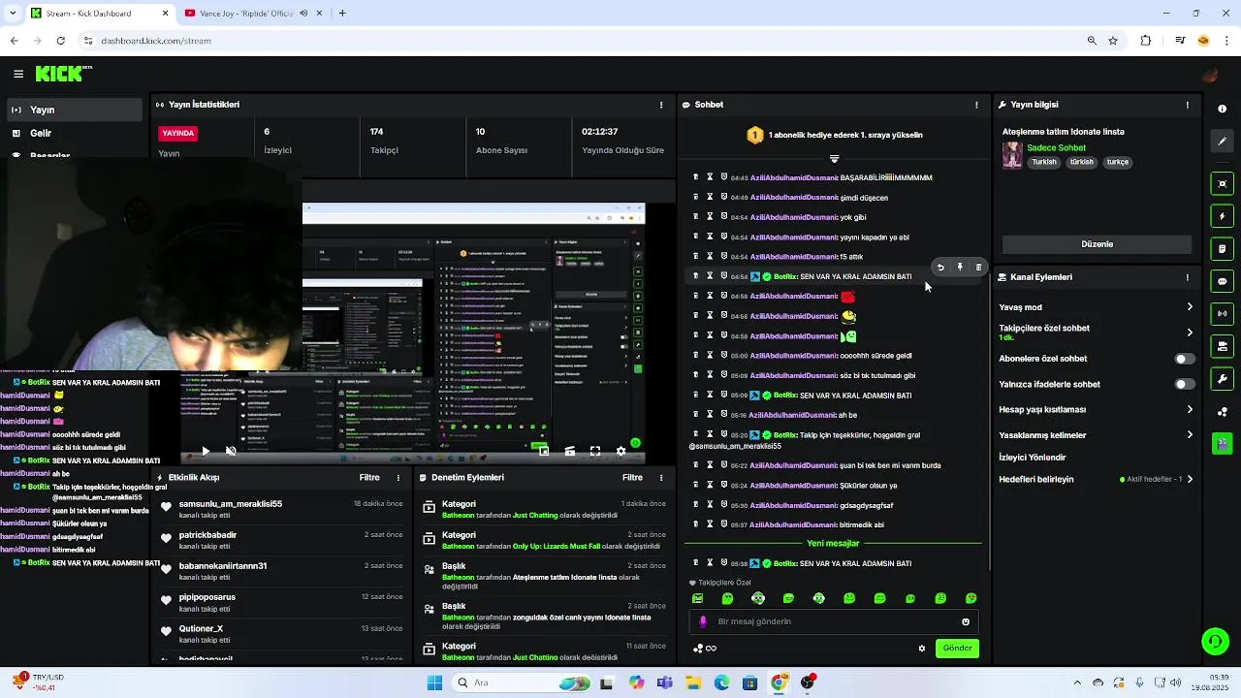
Task: Click the lightning bolt icon in right rail
Action: click(x=1222, y=216)
